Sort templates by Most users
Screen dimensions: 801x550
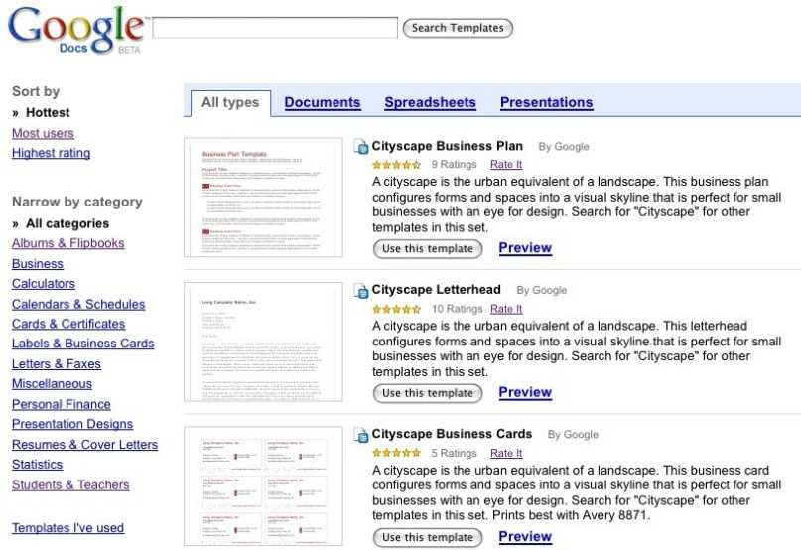click(43, 133)
